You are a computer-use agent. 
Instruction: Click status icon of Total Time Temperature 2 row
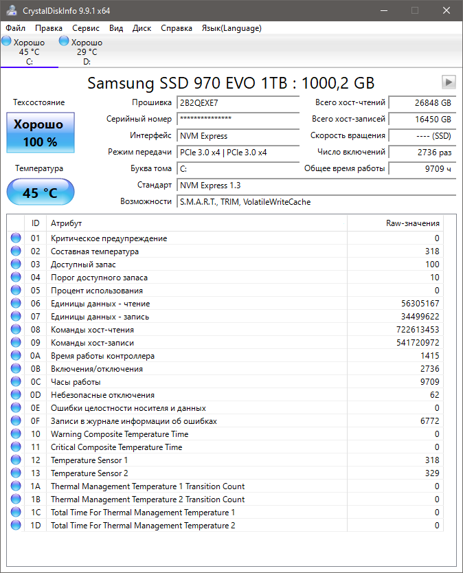pyautogui.click(x=16, y=525)
